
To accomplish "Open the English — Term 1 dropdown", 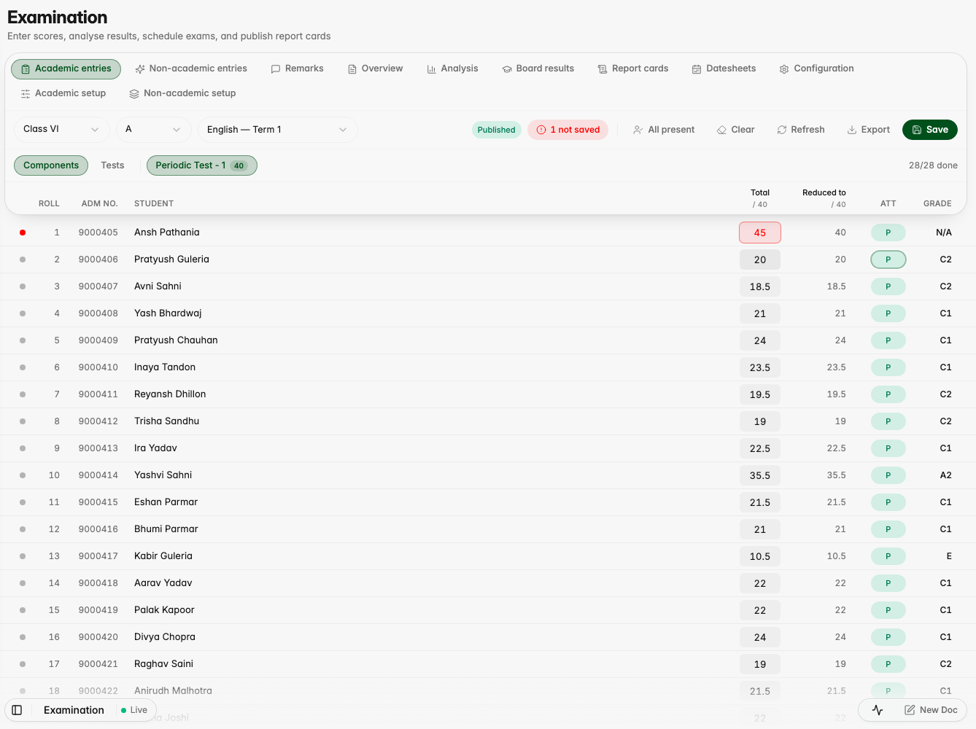I will 277,129.
